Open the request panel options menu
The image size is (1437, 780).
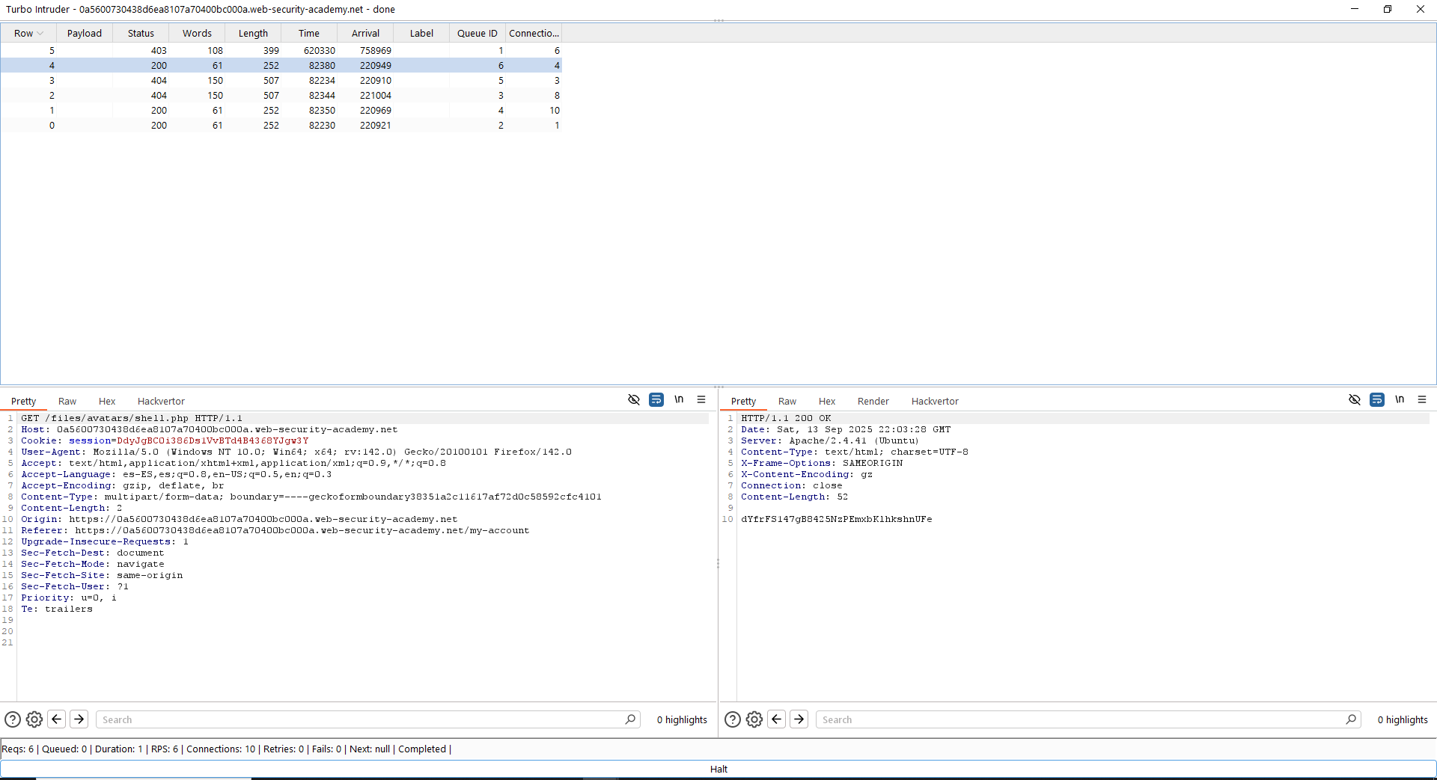pos(701,400)
